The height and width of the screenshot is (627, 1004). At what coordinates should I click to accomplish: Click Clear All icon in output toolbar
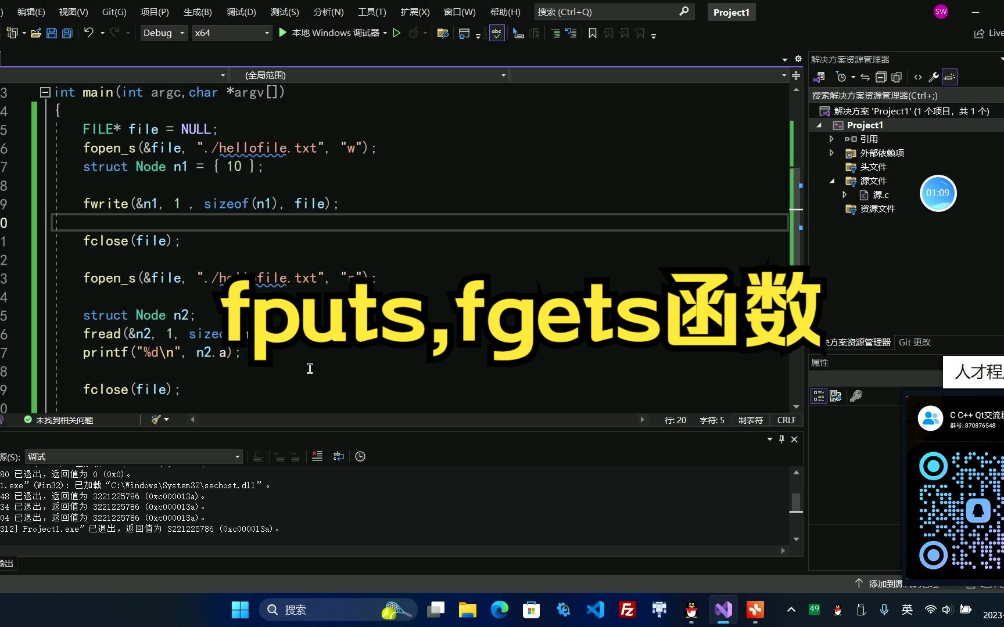(317, 456)
